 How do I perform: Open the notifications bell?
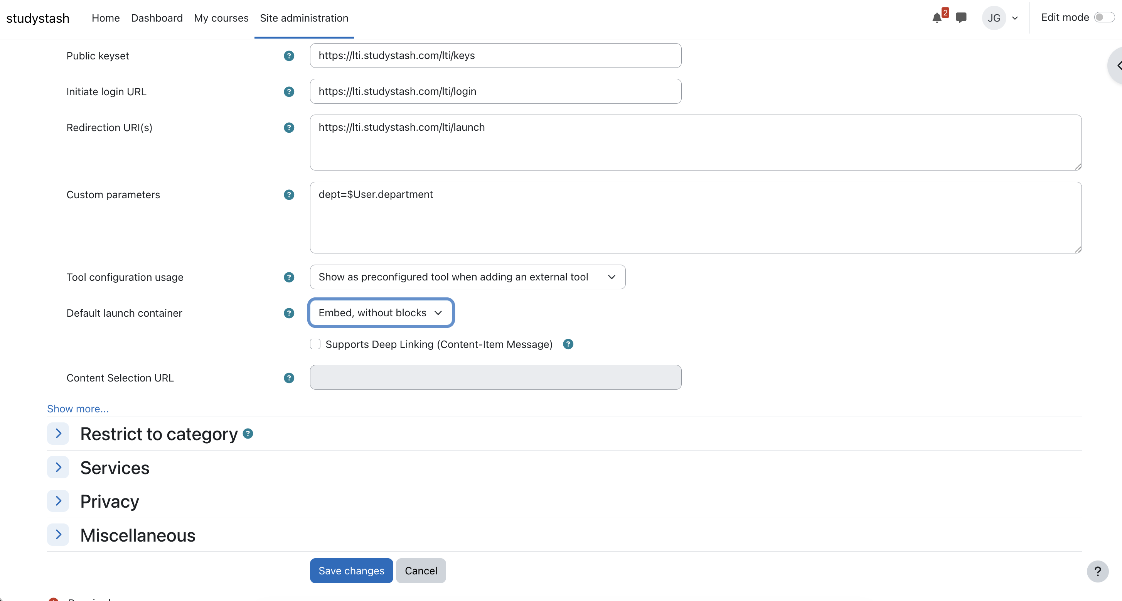(x=937, y=18)
